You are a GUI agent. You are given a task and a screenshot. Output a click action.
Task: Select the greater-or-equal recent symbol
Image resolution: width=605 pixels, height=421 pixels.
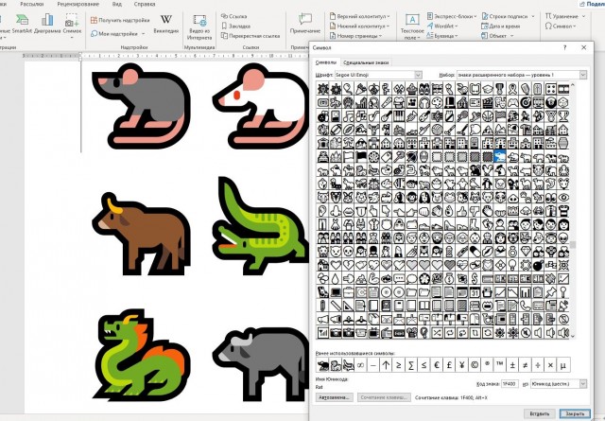click(x=398, y=364)
